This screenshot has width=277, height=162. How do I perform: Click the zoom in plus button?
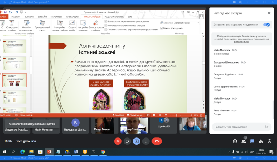pyautogui.click(x=191, y=115)
